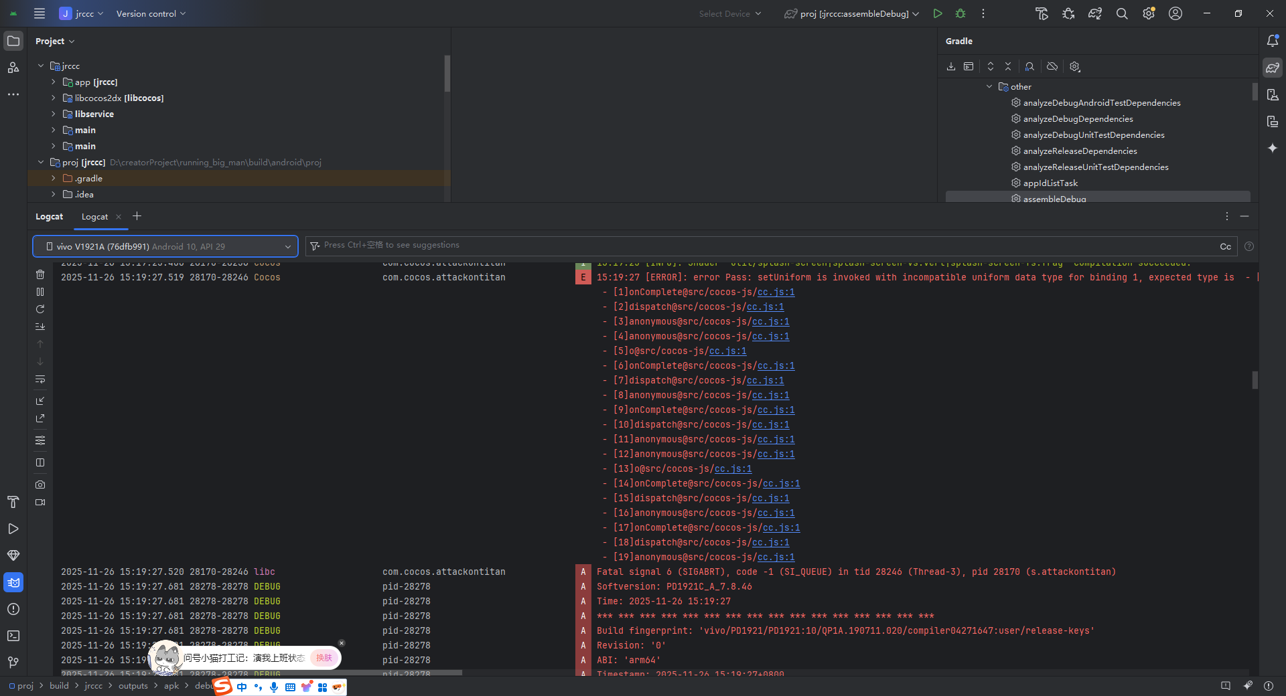Viewport: 1286px width, 696px height.
Task: Click outputs in breadcrumb path
Action: click(x=133, y=686)
